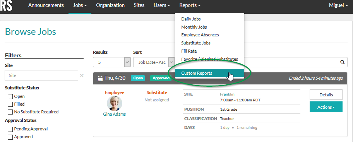This screenshot has width=353, height=142.
Task: Open the Organization page
Action: click(110, 5)
